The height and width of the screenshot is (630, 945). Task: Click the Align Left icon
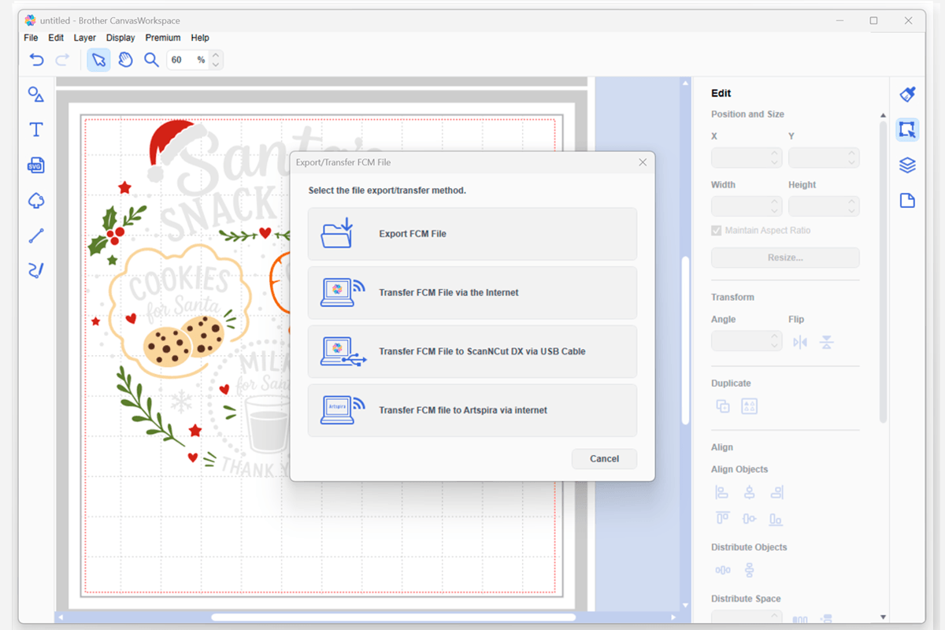[722, 493]
